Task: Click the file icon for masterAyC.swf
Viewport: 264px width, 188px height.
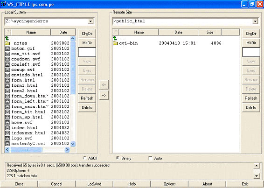Action: pos(7,144)
